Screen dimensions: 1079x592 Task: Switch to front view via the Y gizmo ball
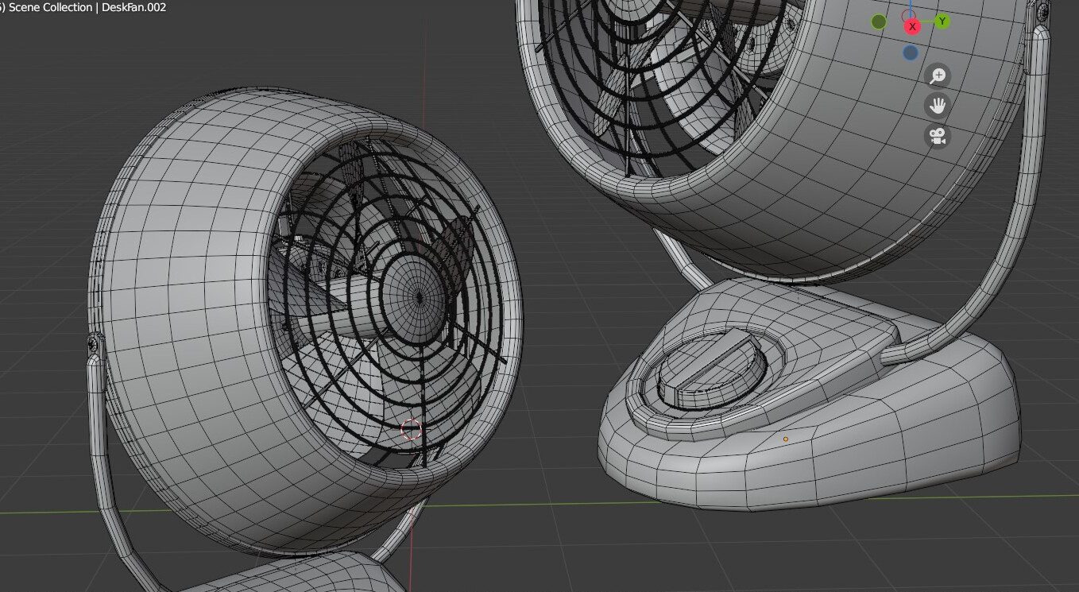coord(942,21)
